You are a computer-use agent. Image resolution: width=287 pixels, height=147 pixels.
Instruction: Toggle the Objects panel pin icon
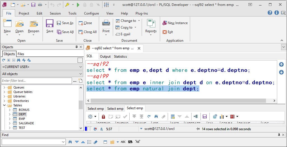point(77,47)
